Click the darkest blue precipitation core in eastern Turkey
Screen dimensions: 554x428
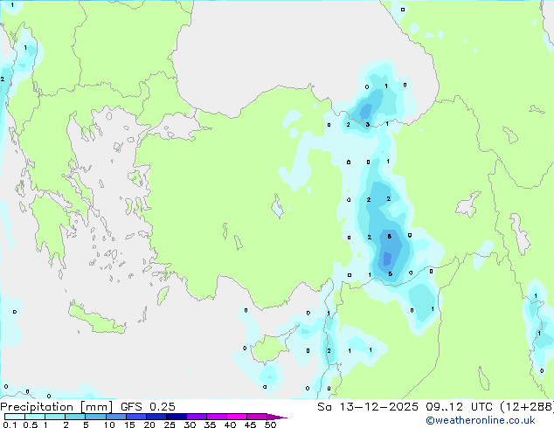click(387, 259)
